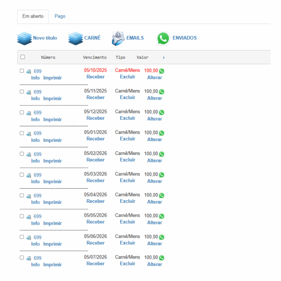The width and height of the screenshot is (281, 281).
Task: Click the Novo título stacked layers icon
Action: point(24,38)
